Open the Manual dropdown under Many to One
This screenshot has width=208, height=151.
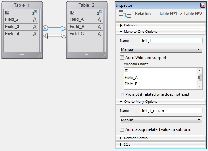[161, 50]
